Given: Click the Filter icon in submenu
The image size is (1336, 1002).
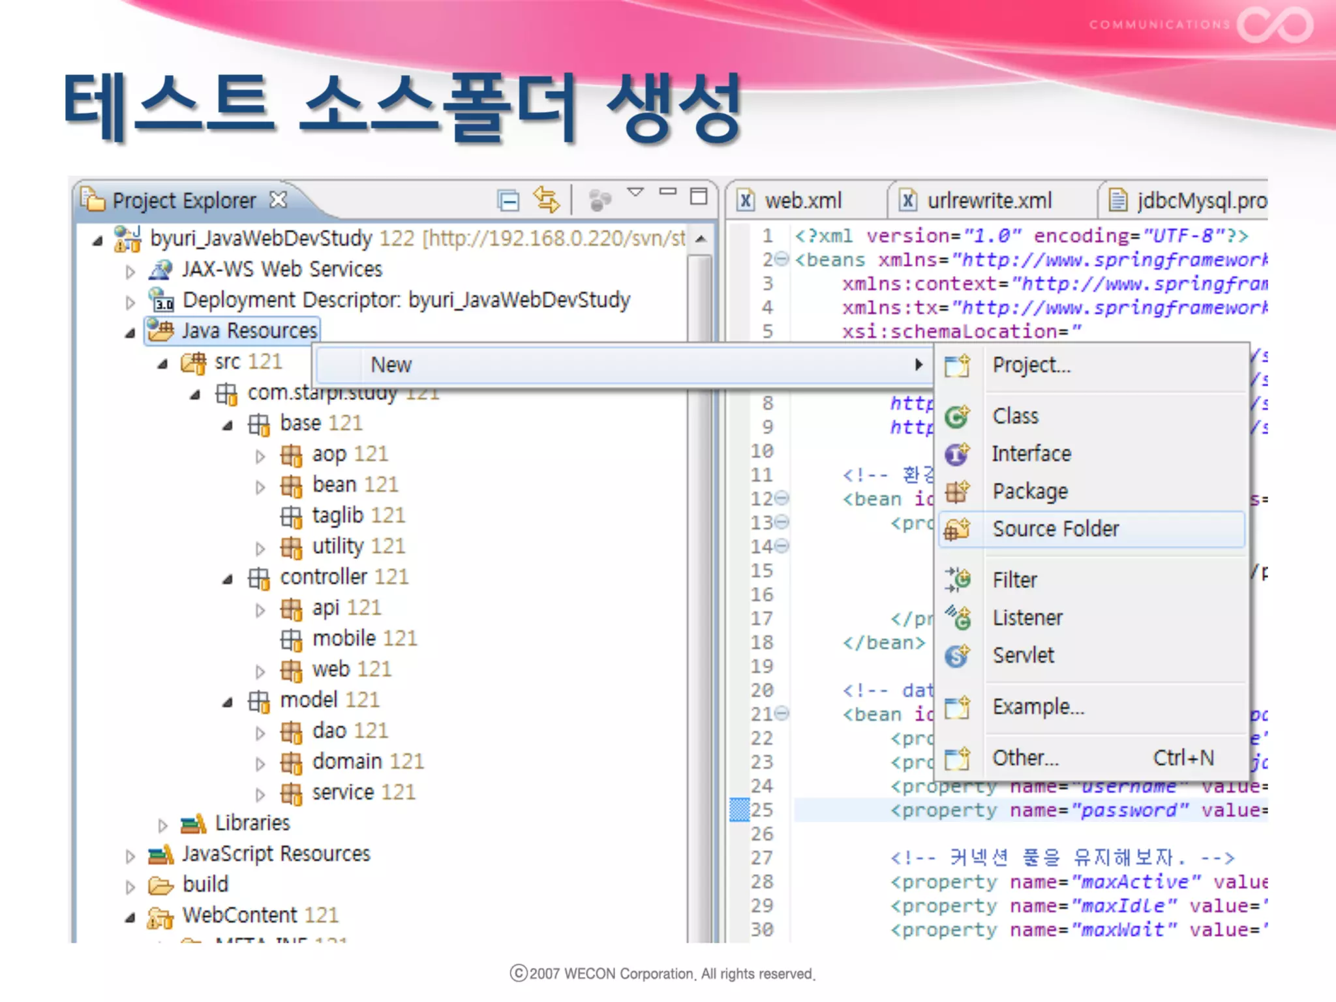Looking at the screenshot, I should point(957,579).
